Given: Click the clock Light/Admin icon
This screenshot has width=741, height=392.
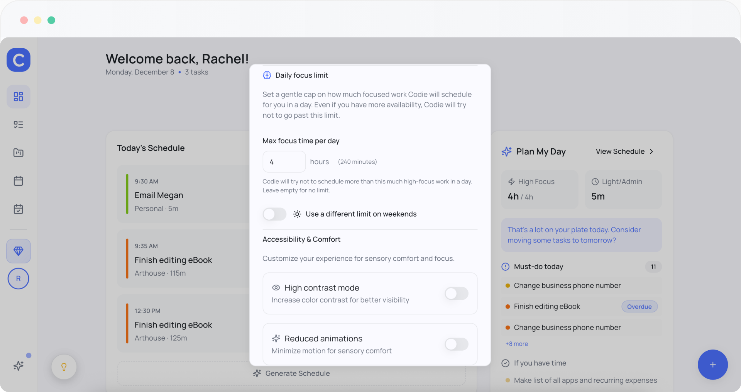Looking at the screenshot, I should [595, 182].
